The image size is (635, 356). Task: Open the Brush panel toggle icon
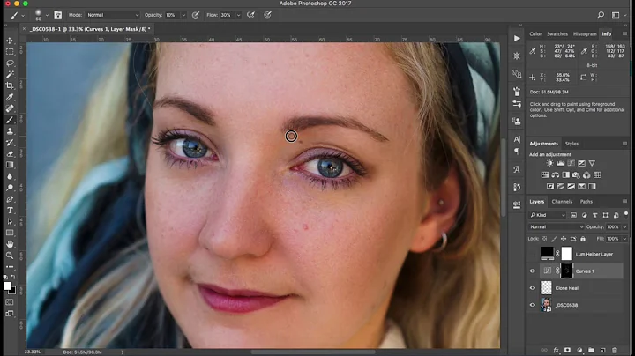58,15
